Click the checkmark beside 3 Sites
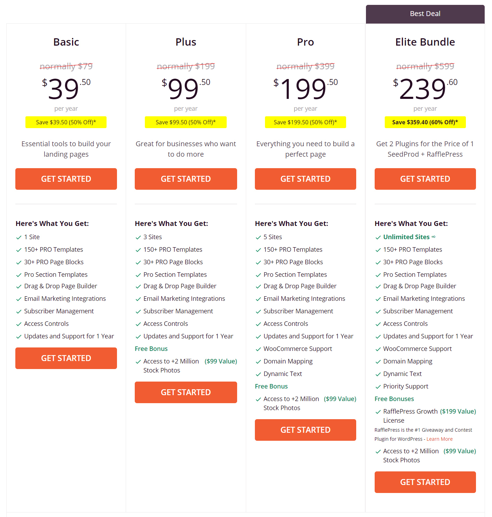This screenshot has width=492, height=517. (138, 237)
